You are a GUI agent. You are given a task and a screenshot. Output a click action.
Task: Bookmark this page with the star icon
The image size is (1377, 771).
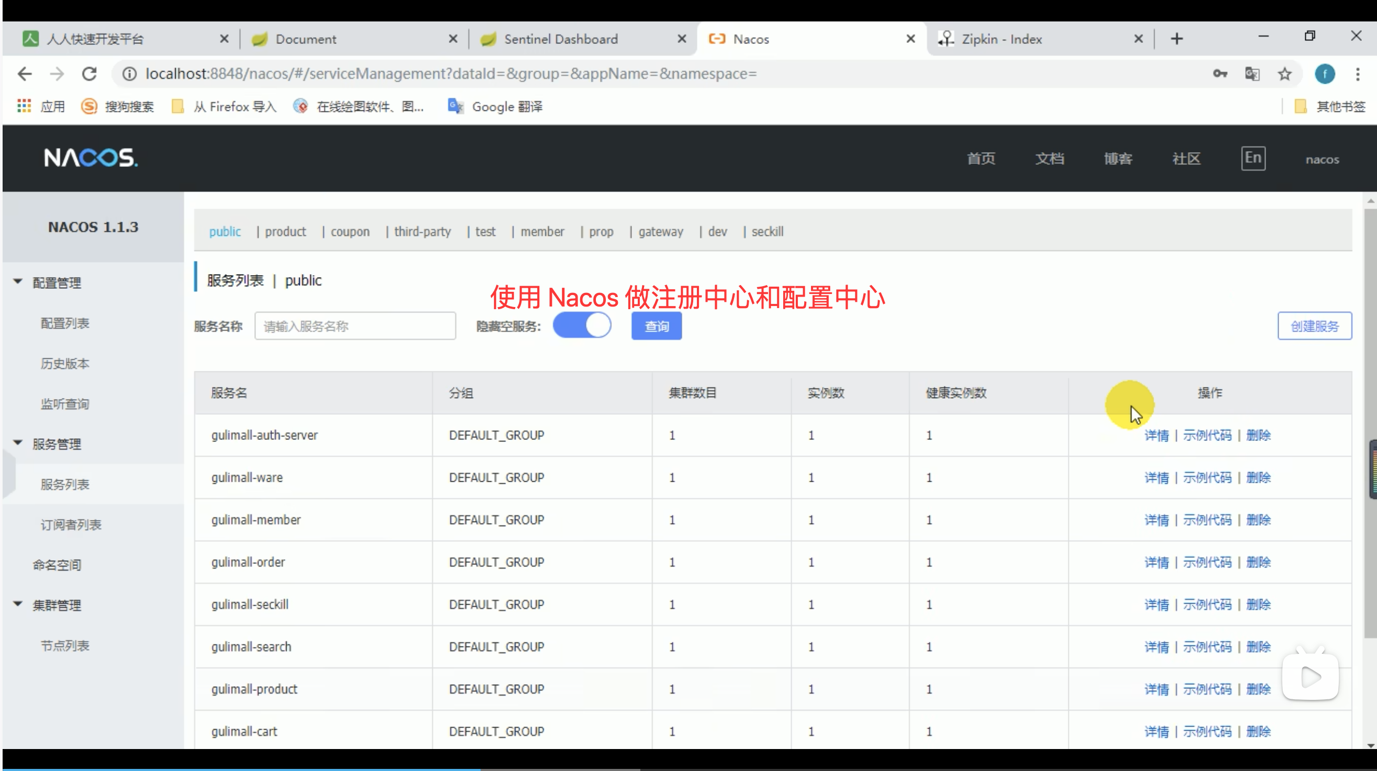point(1284,74)
